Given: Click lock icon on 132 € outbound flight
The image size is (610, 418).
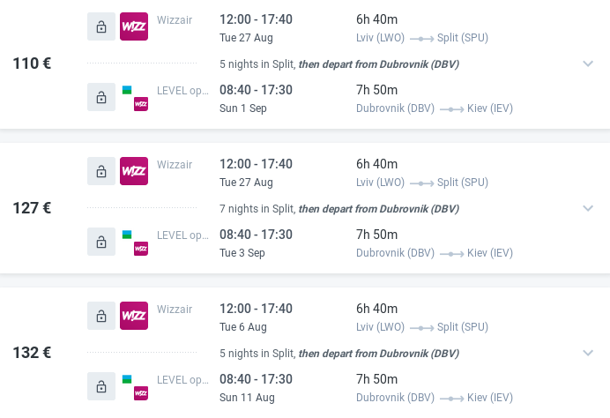Looking at the screenshot, I should [x=101, y=315].
